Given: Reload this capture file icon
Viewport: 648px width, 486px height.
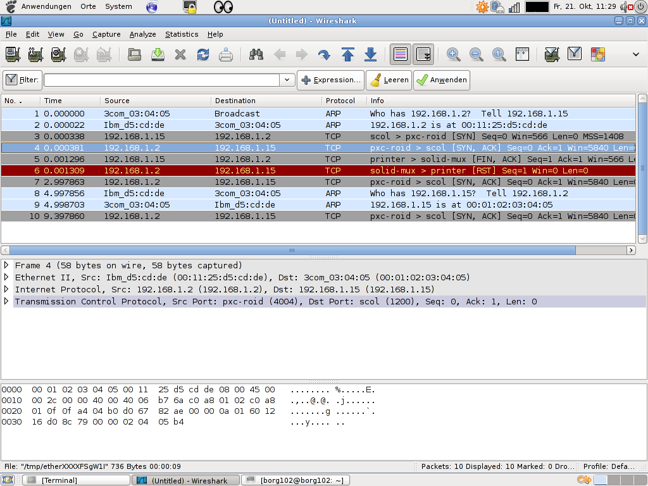Looking at the screenshot, I should pos(203,54).
